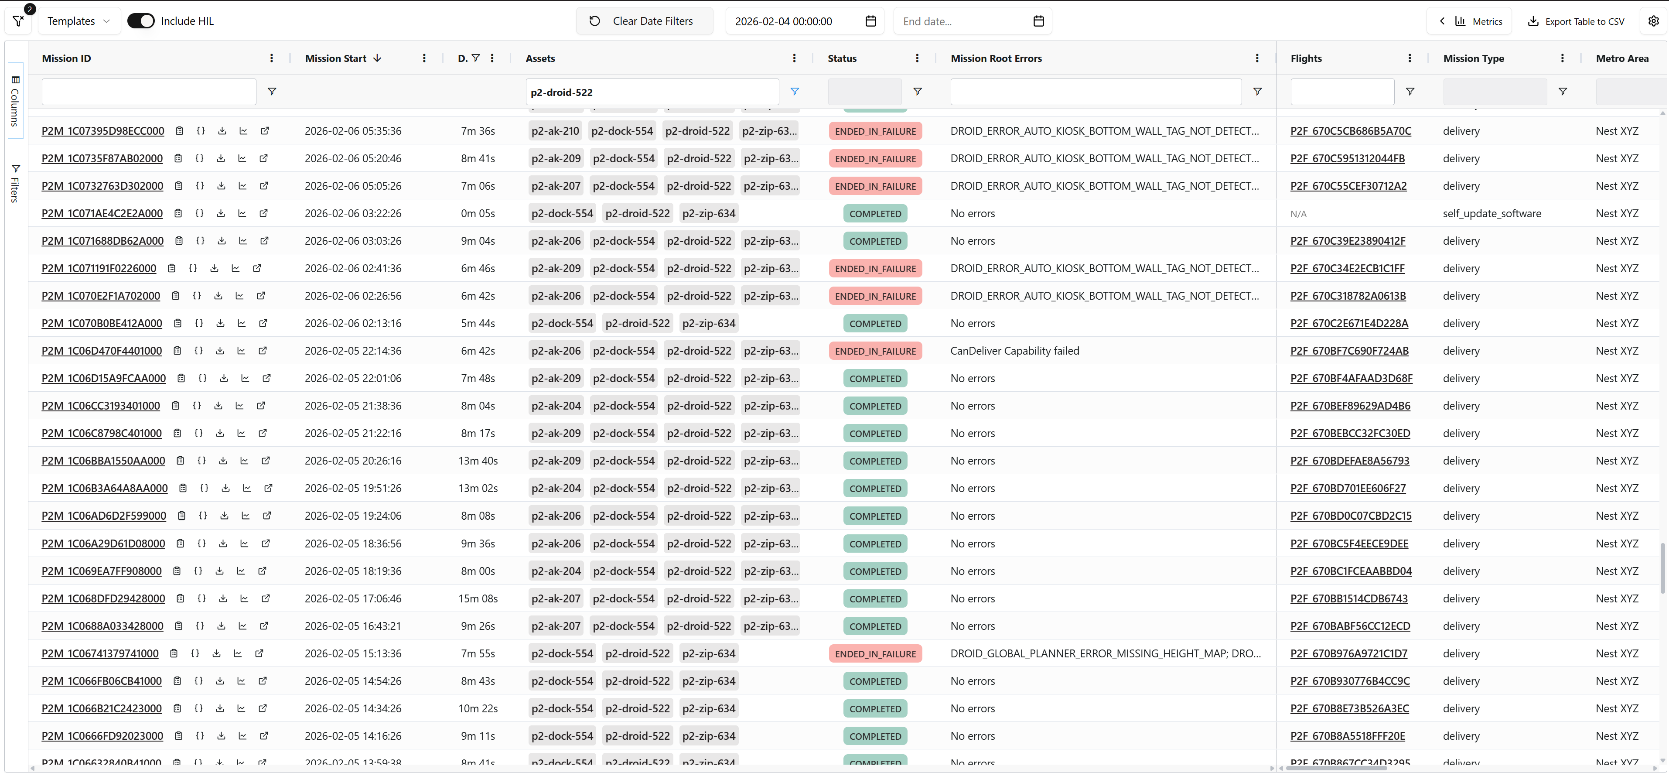The image size is (1669, 776).
Task: Click the Flights column filter funnel
Action: [1410, 92]
